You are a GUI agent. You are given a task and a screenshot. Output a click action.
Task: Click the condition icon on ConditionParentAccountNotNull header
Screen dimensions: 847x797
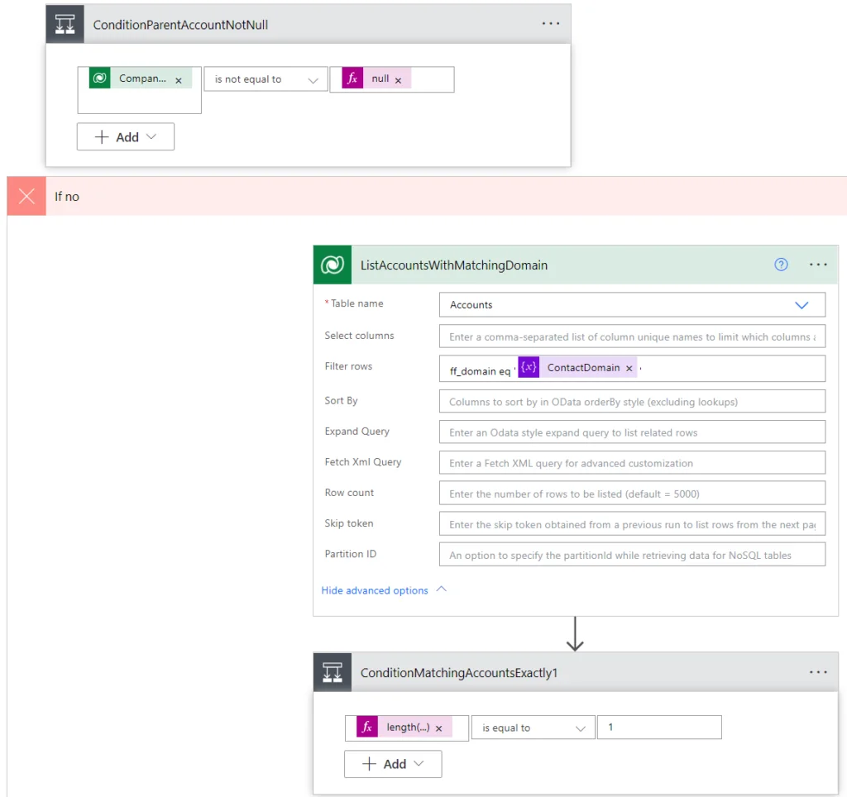(65, 24)
